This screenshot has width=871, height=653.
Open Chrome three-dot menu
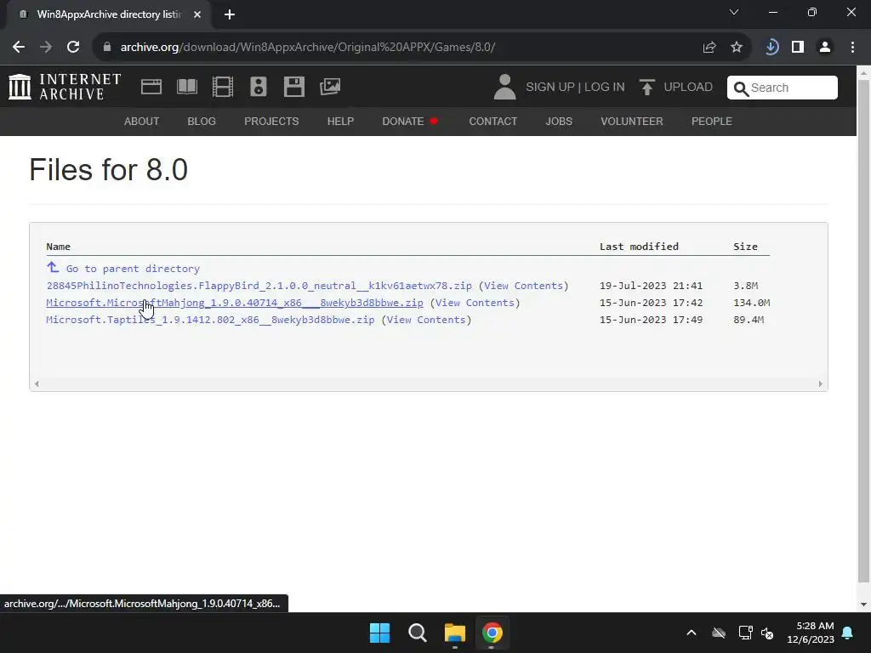(852, 48)
